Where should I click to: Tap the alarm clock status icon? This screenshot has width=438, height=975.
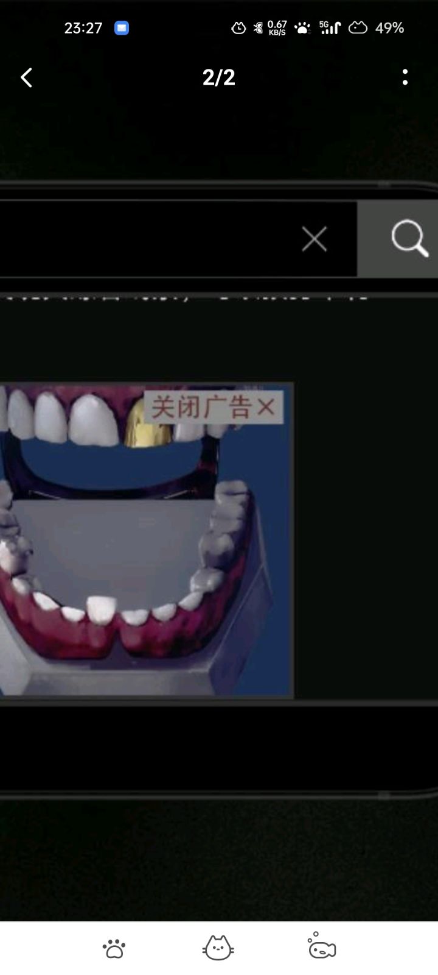pyautogui.click(x=238, y=27)
